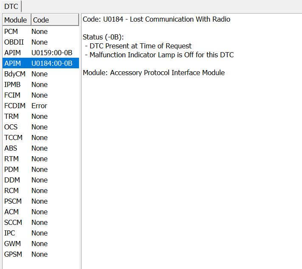The width and height of the screenshot is (302, 269).
Task: Select the OBDII module row
Action: pyautogui.click(x=41, y=42)
